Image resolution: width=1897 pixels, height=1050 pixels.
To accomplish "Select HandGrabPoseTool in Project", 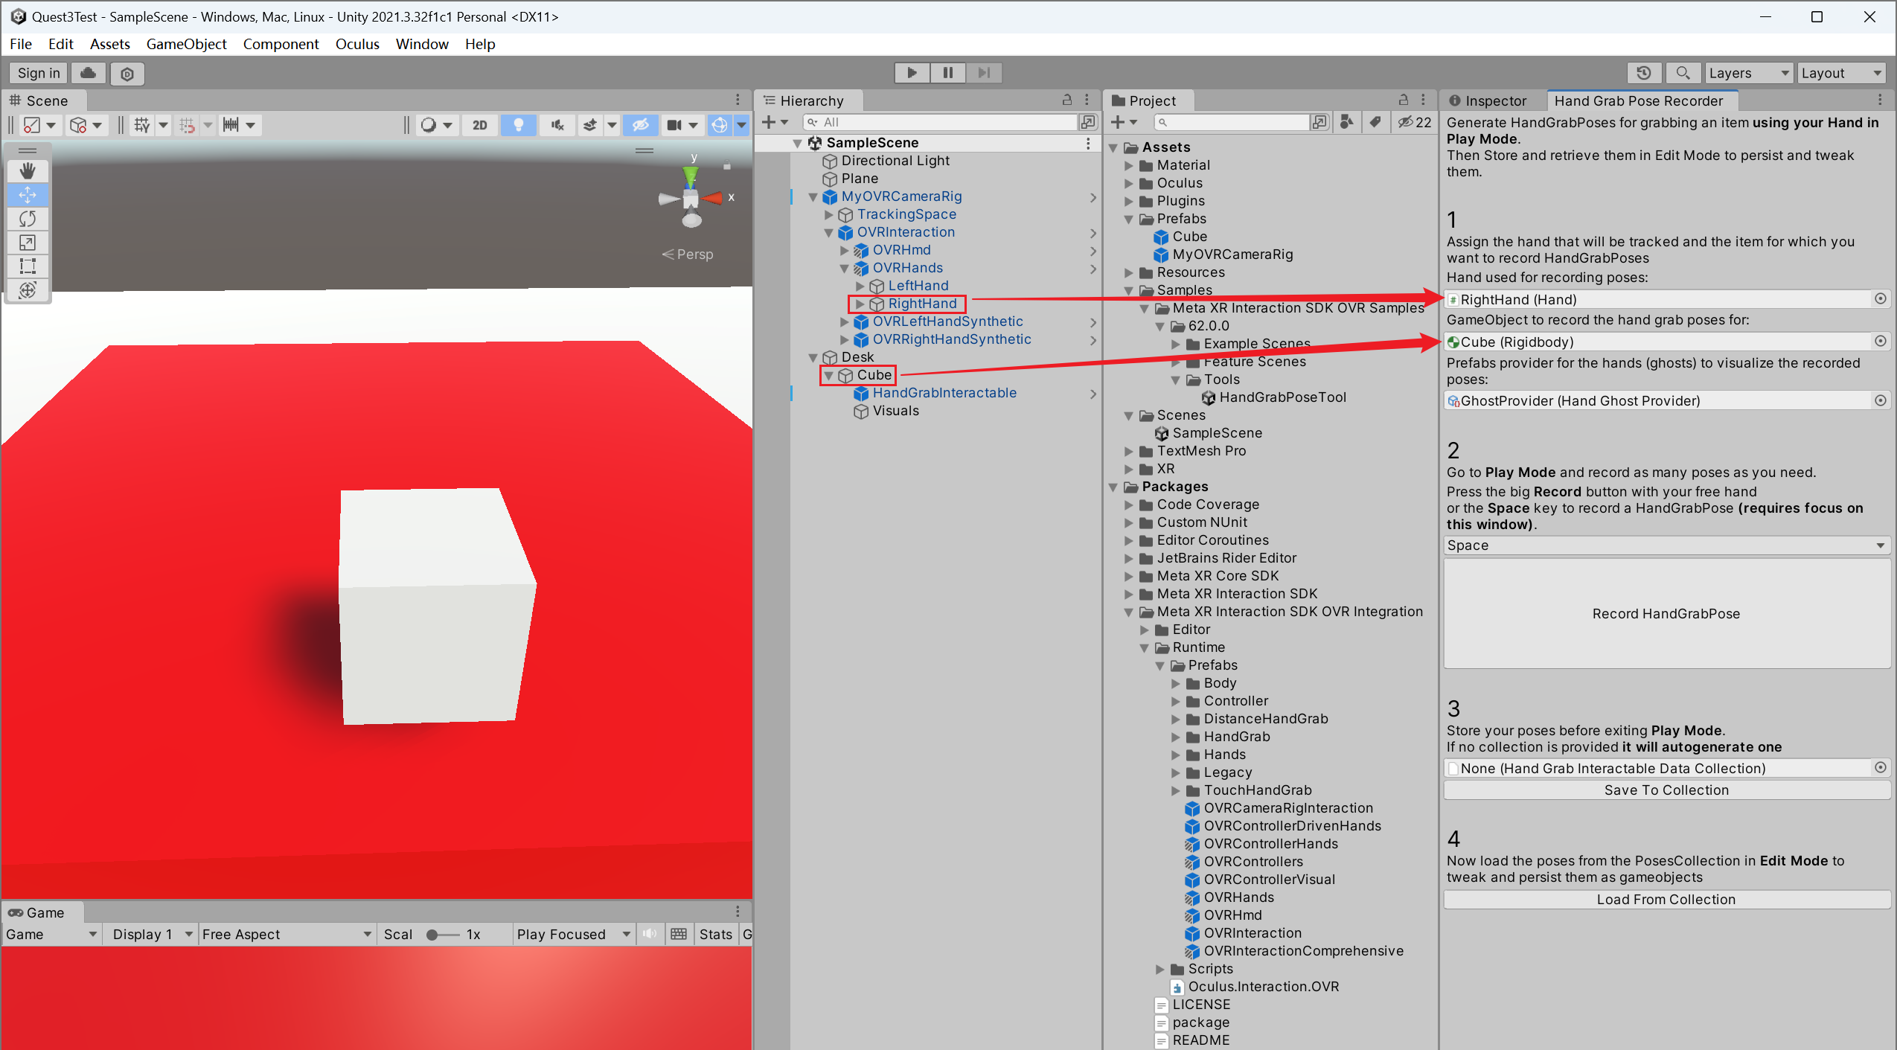I will (1282, 398).
